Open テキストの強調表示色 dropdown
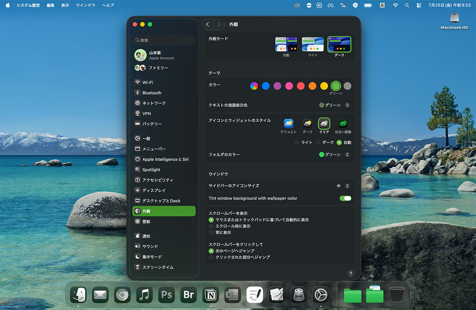Screen dimensions: 476x310 pyautogui.click(x=334, y=105)
